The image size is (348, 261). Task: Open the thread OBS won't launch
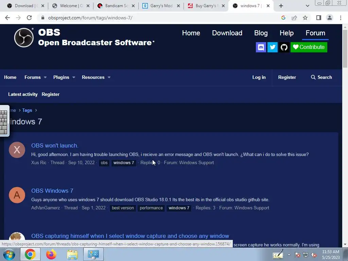55,145
